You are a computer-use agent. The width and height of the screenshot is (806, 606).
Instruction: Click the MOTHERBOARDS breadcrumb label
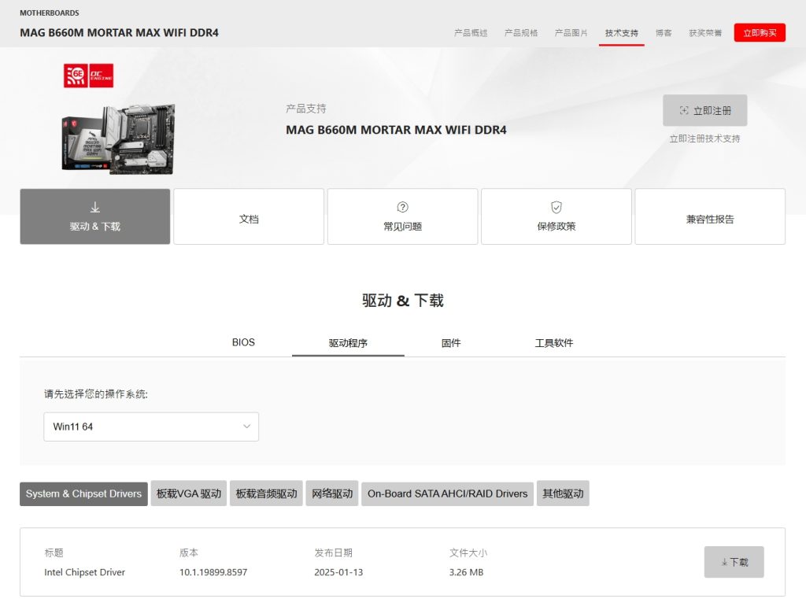50,13
